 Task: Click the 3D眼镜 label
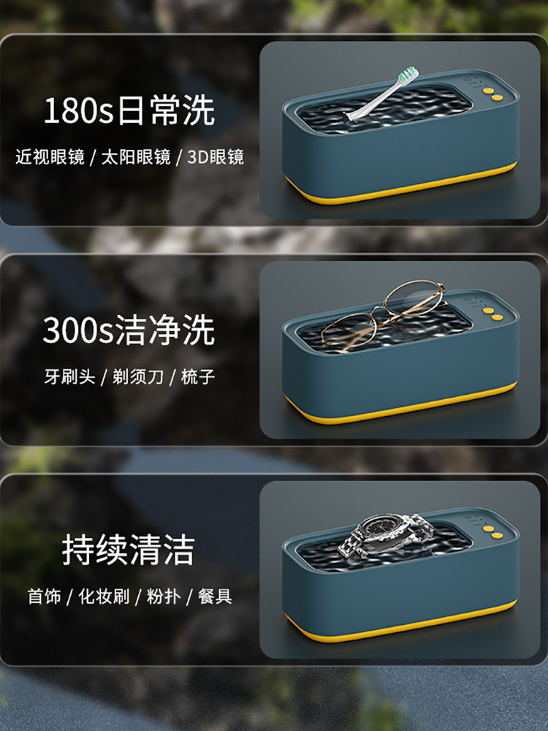tap(216, 157)
